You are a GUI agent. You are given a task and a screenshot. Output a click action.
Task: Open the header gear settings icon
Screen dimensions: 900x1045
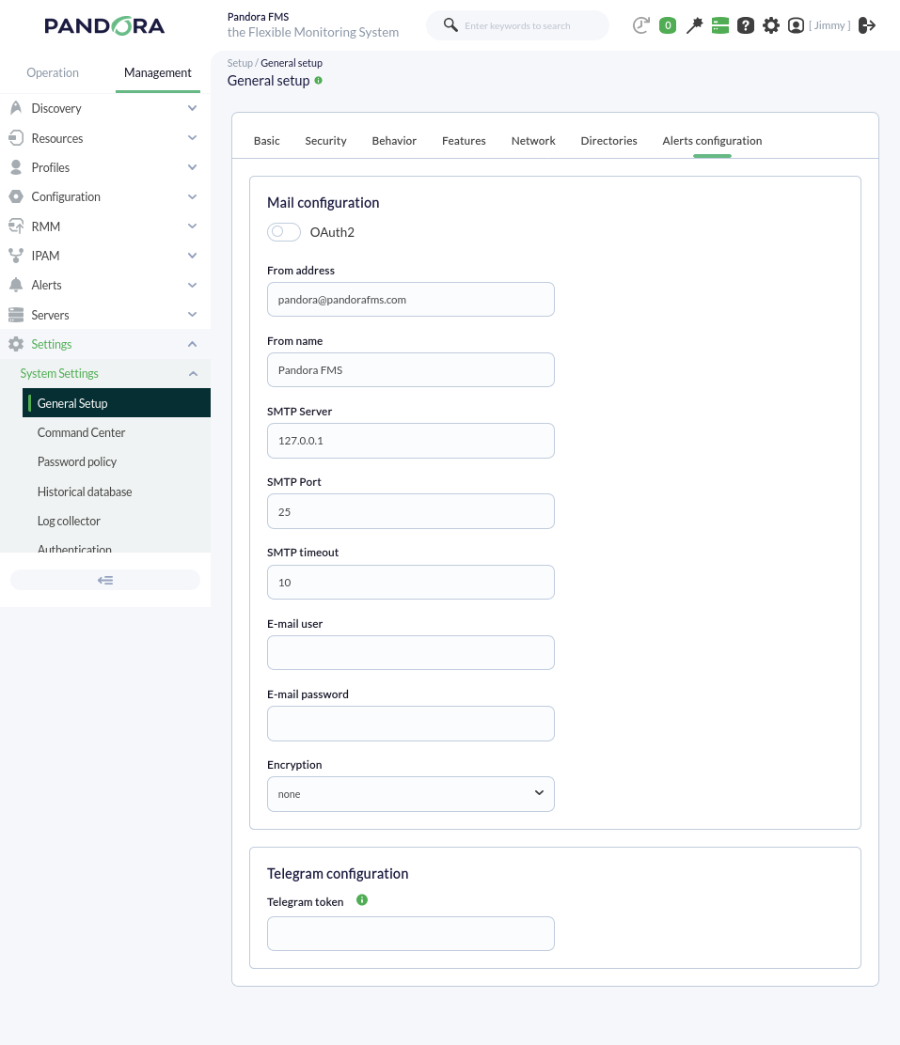[770, 25]
